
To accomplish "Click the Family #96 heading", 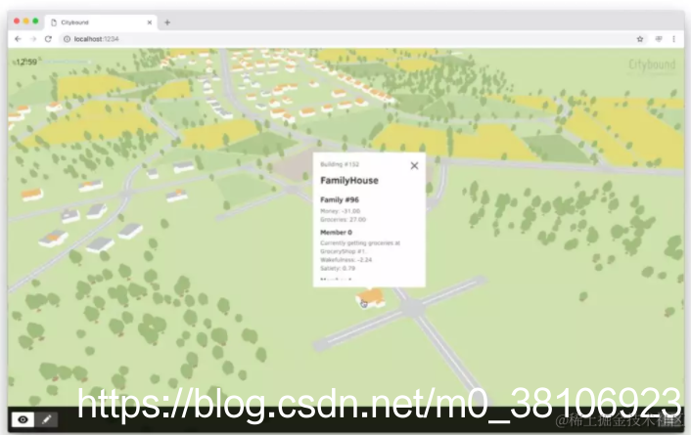I will pos(340,199).
